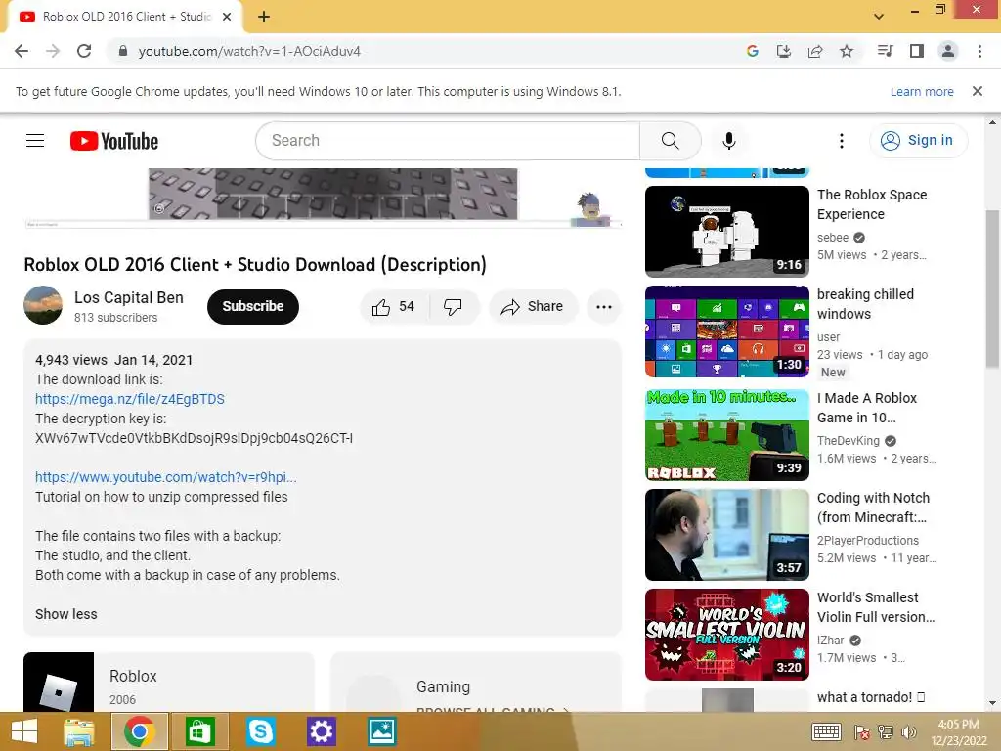Click the install/download icon in the address bar

[784, 51]
